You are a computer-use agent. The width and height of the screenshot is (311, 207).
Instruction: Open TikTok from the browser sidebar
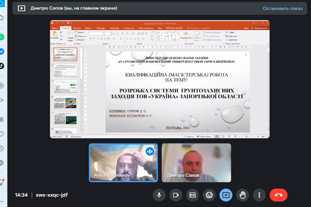tap(2, 66)
